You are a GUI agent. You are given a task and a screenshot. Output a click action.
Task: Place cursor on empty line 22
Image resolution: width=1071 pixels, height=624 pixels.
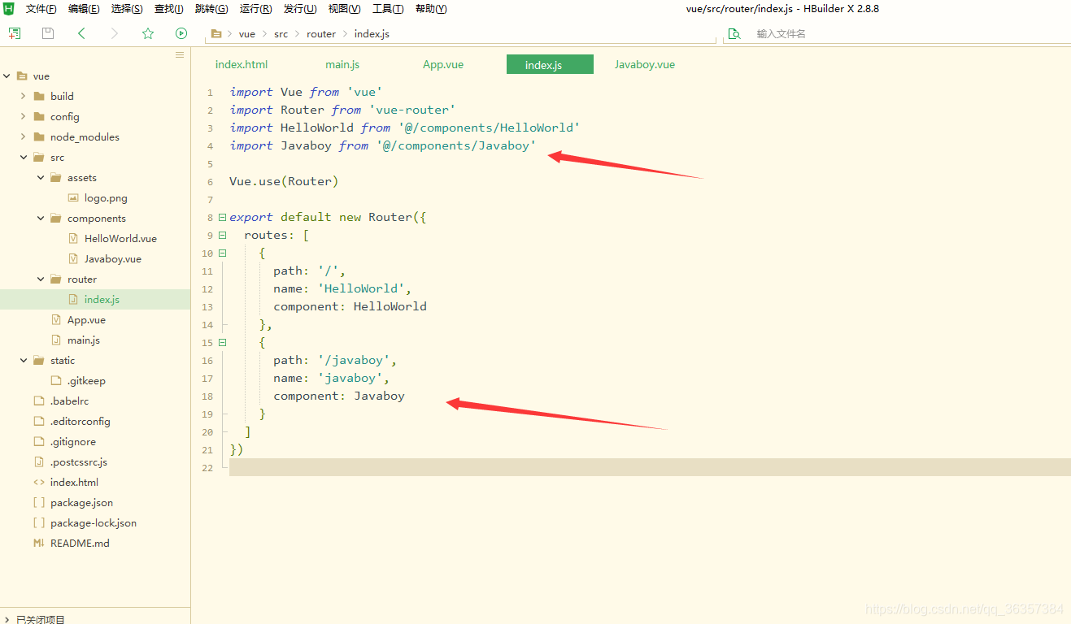tap(650, 467)
